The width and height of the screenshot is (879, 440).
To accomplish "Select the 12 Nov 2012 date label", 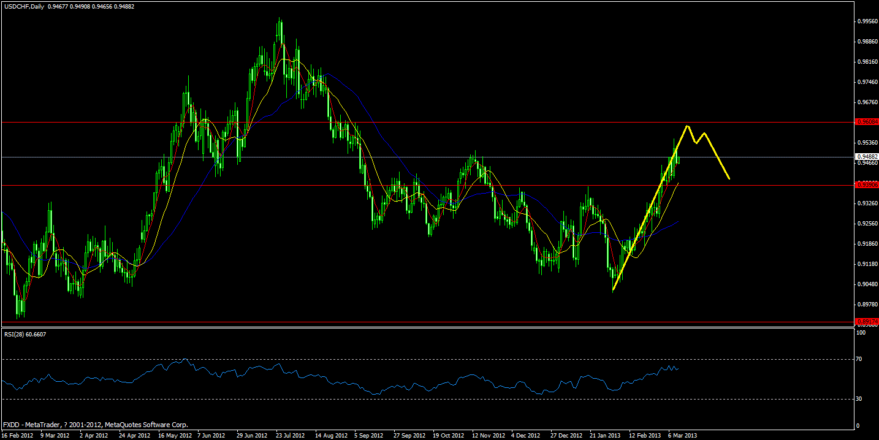I will [x=487, y=435].
